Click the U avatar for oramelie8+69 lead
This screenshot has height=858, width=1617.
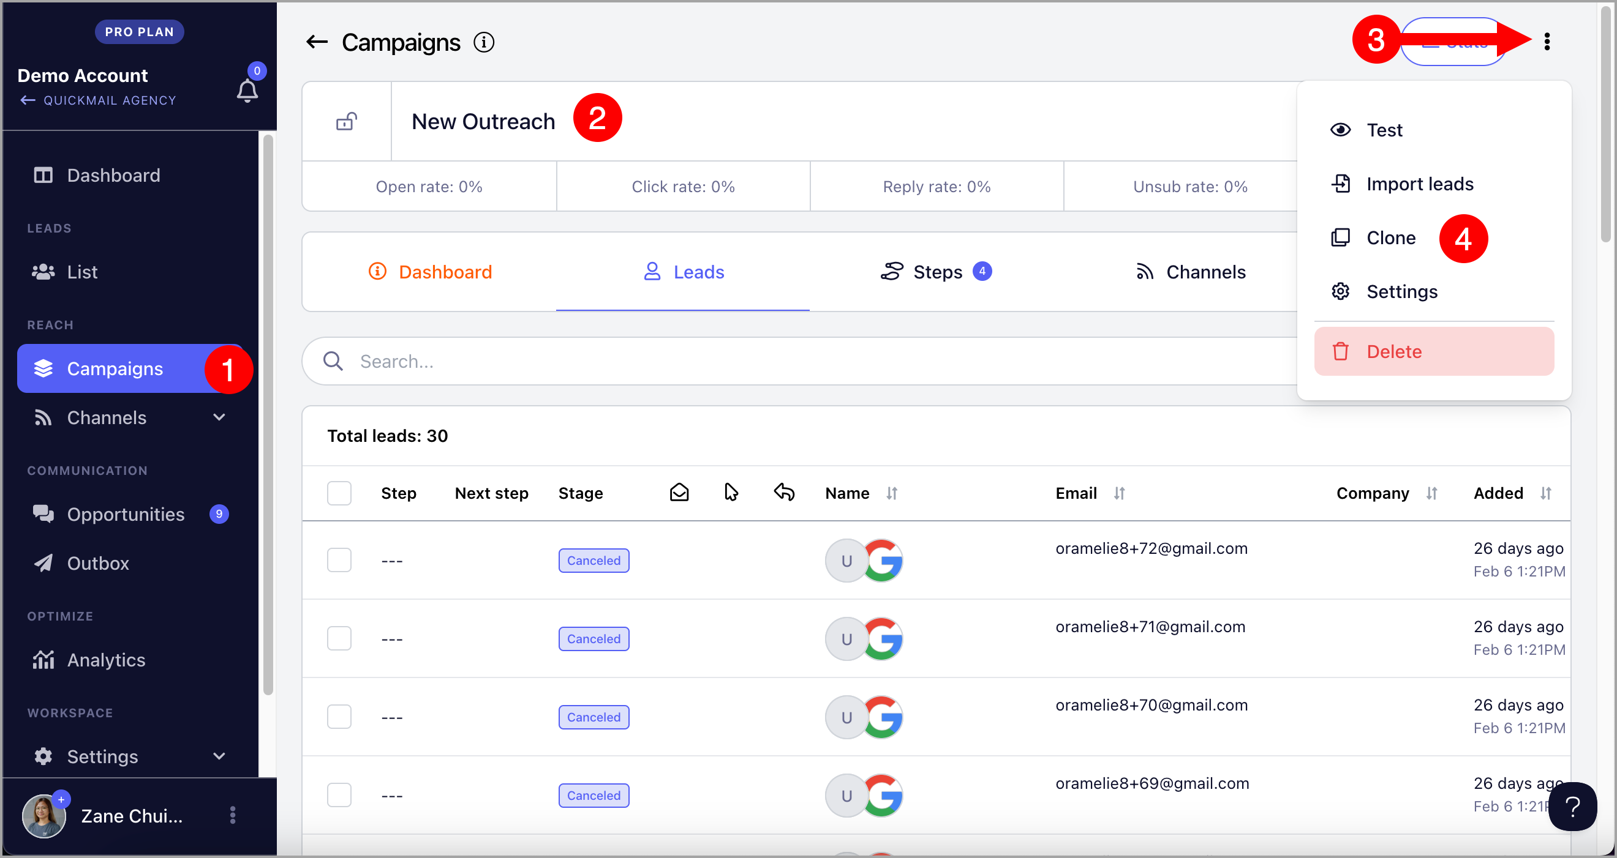(x=846, y=796)
